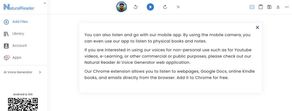The width and height of the screenshot is (292, 111).
Task: Close the info text card
Action: [x=257, y=28]
